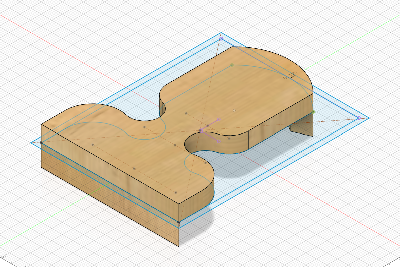This screenshot has width=400, height=267.
Task: Click the purple sketch point at the rectangle's far top corner
Action: [x=221, y=39]
